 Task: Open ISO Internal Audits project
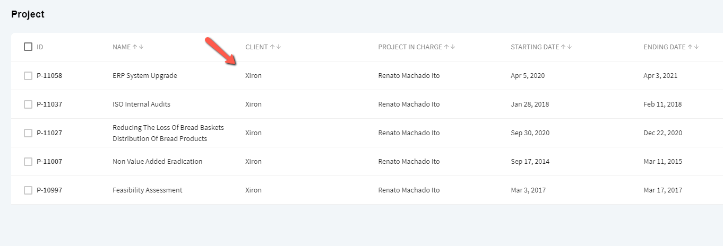(x=141, y=104)
